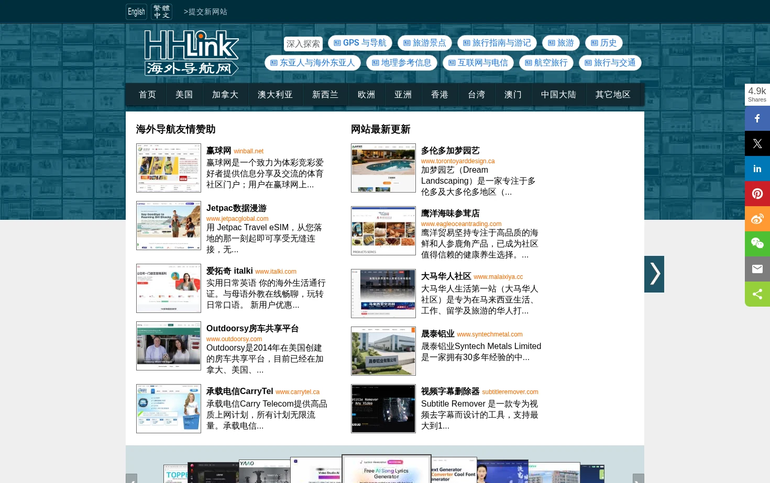Open the 东亚人与海外东亚人 tag
The width and height of the screenshot is (770, 483).
[313, 63]
